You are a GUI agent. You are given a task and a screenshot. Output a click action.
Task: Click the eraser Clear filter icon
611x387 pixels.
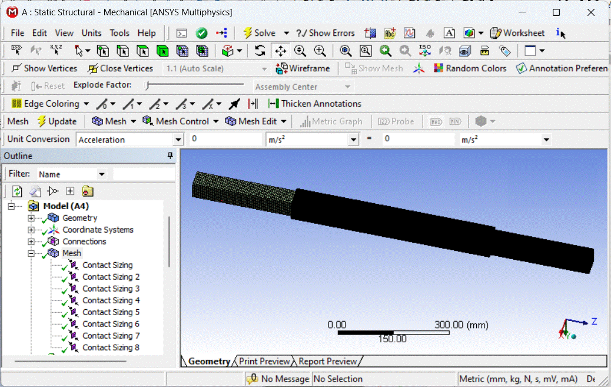point(35,191)
